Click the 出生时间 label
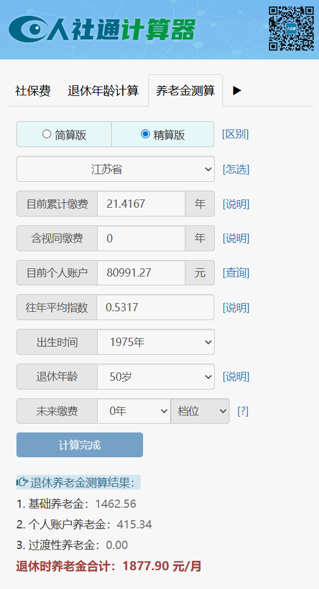319x589 pixels. tap(57, 342)
